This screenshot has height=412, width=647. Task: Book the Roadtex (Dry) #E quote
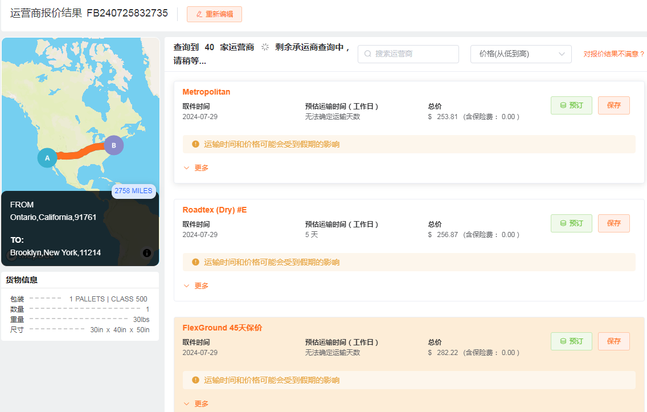tap(571, 223)
